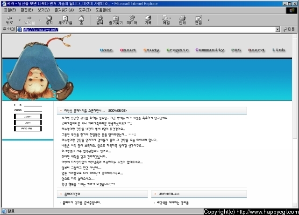Screen dimensions: 299x215
Task: Expand the Back button history dropdown arrow
Action: tap(20, 20)
